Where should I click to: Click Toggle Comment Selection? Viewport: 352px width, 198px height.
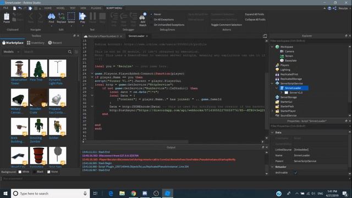[x=226, y=25]
